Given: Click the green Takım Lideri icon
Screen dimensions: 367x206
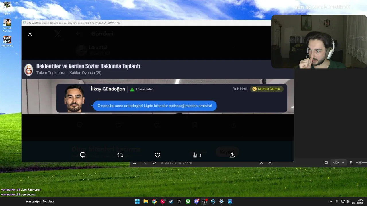Looking at the screenshot, I should 132,89.
